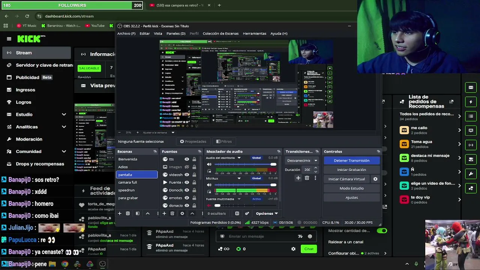Open Kick hamburger menu icon
The image size is (480, 270).
pyautogui.click(x=9, y=39)
